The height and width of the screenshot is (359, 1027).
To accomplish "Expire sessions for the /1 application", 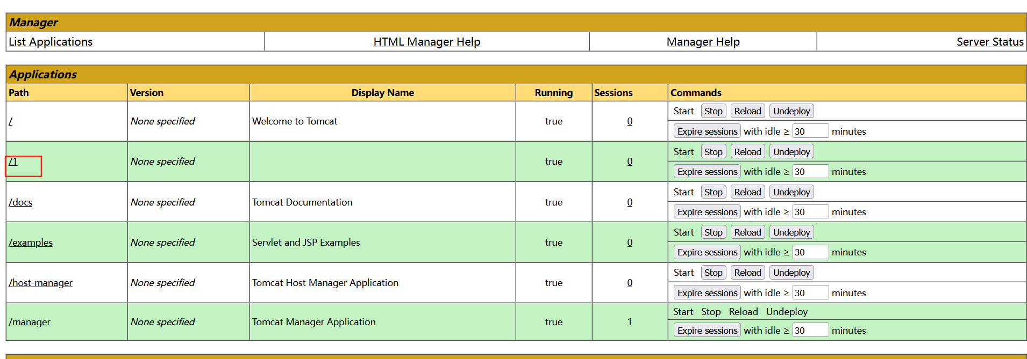I will coord(707,172).
